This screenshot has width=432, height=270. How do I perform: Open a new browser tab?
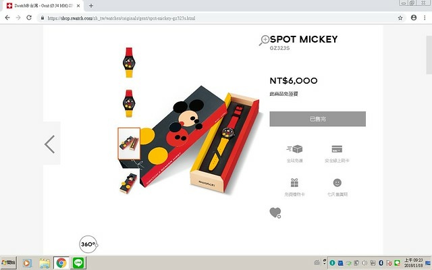point(91,5)
